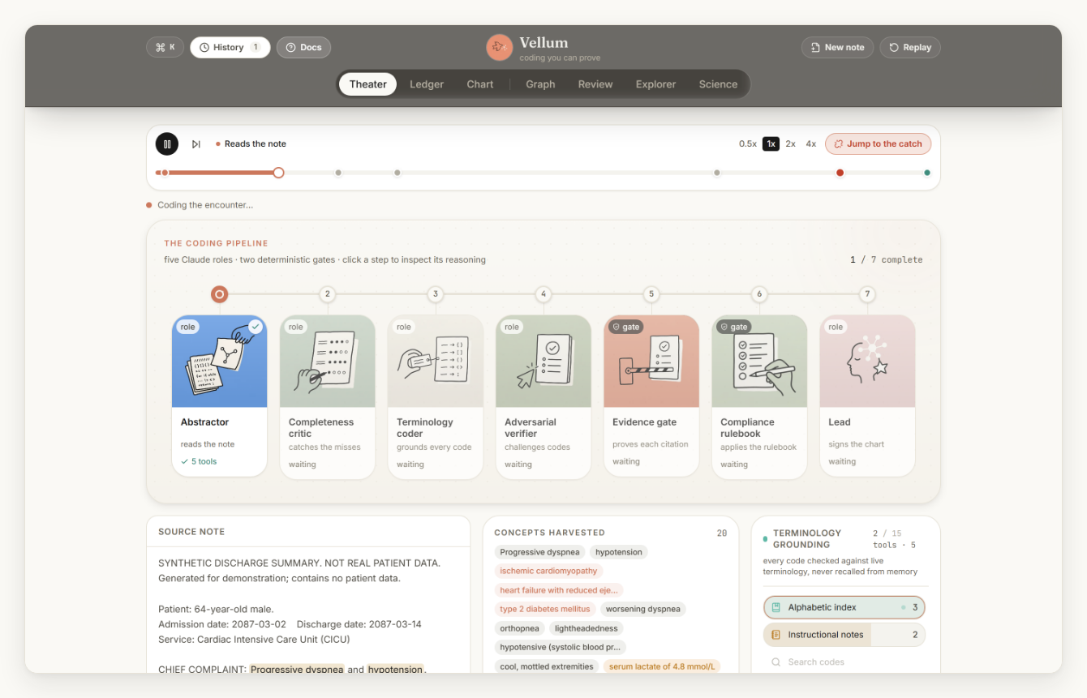
Task: Select the Alphabetic index tool row
Action: click(844, 607)
